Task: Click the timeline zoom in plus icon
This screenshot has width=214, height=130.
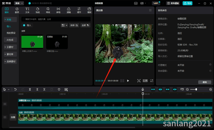Action: point(211,89)
